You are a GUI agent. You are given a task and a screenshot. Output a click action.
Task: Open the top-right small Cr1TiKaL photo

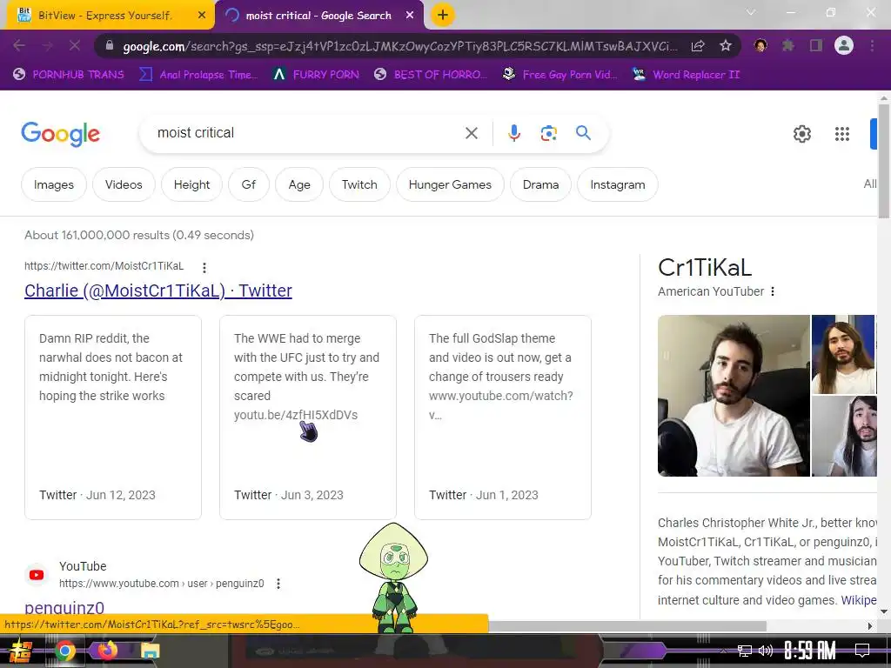844,355
